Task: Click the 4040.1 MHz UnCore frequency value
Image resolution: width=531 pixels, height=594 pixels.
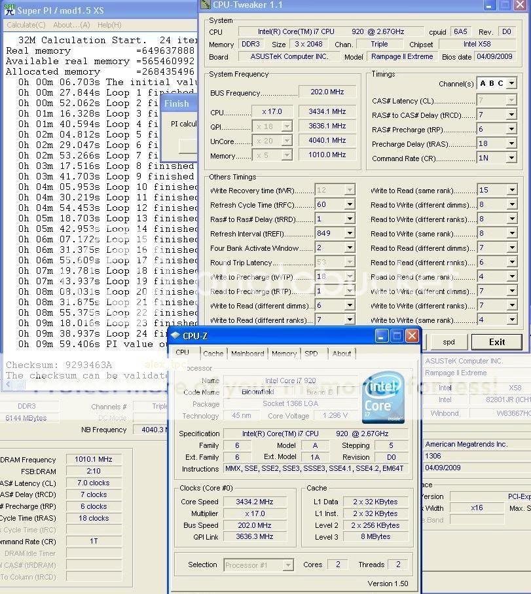Action: 327,141
